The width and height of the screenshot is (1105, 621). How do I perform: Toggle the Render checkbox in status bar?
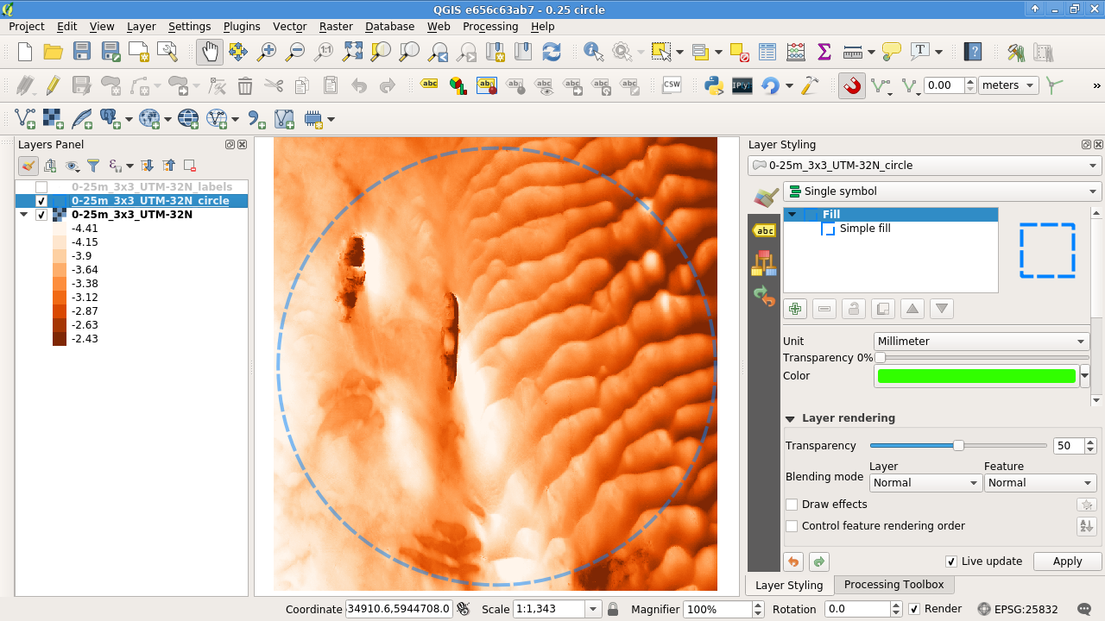click(914, 609)
